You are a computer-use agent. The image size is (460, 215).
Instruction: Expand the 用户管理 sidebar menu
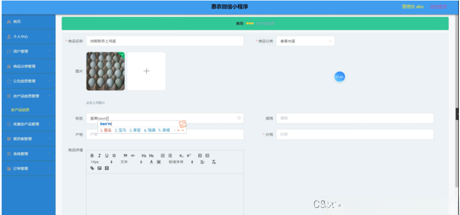tap(29, 51)
